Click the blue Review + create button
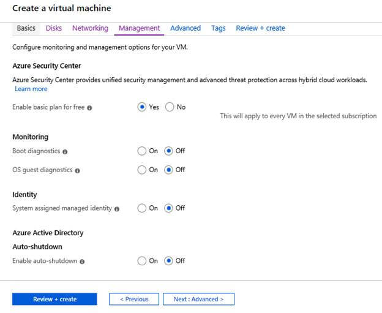Image resolution: width=382 pixels, height=313 pixels. [x=54, y=299]
